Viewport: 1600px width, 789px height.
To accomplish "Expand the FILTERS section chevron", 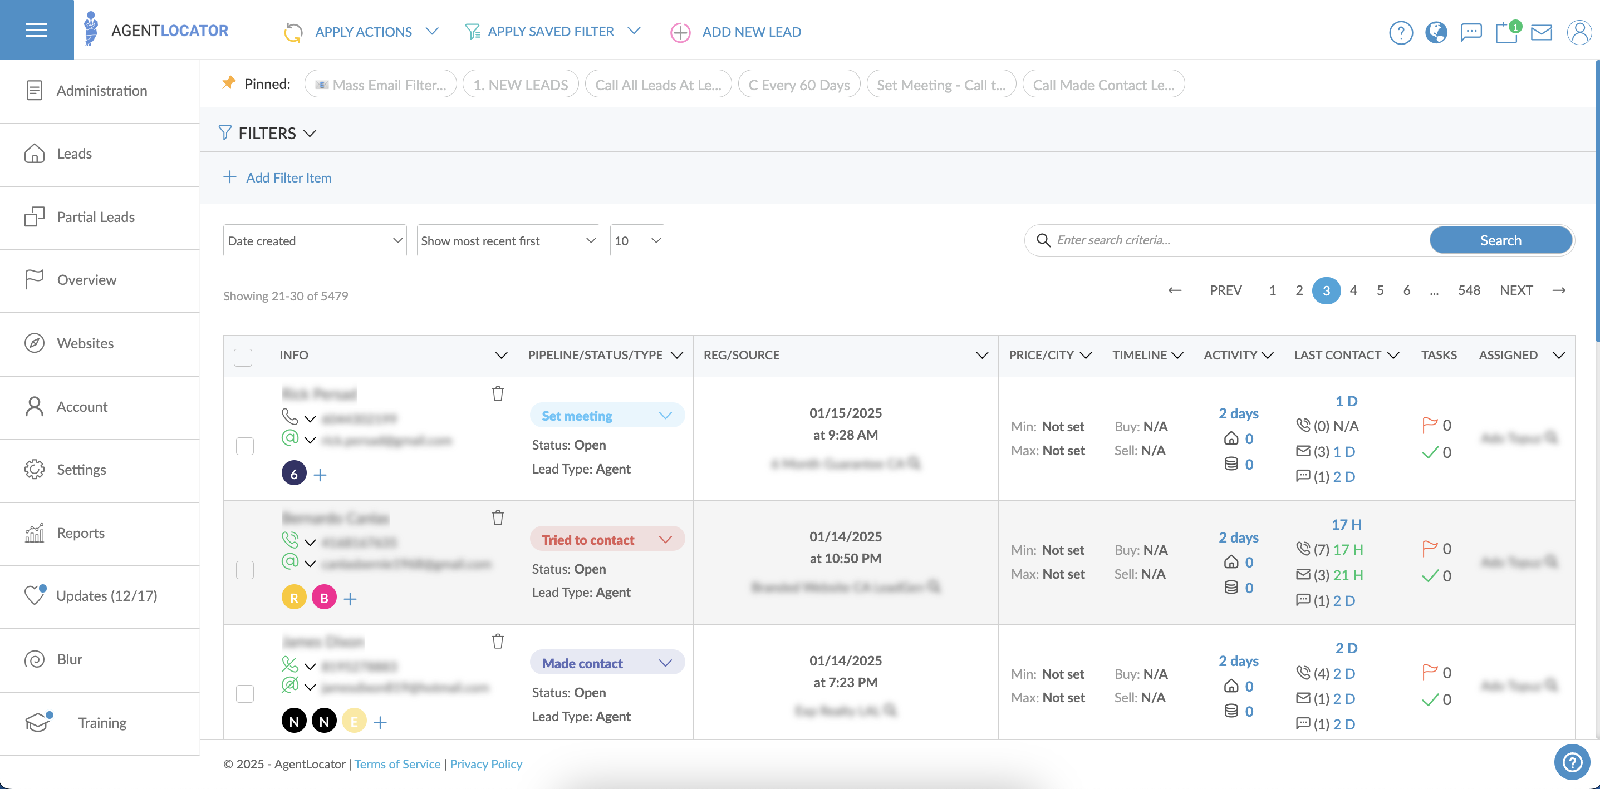I will [x=310, y=134].
